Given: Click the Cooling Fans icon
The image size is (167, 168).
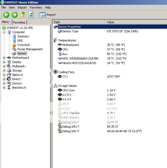Looking at the screenshot, I should click(55, 72).
